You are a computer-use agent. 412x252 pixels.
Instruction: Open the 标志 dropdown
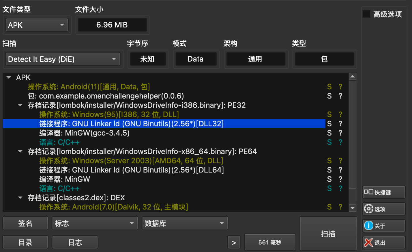[x=95, y=223]
